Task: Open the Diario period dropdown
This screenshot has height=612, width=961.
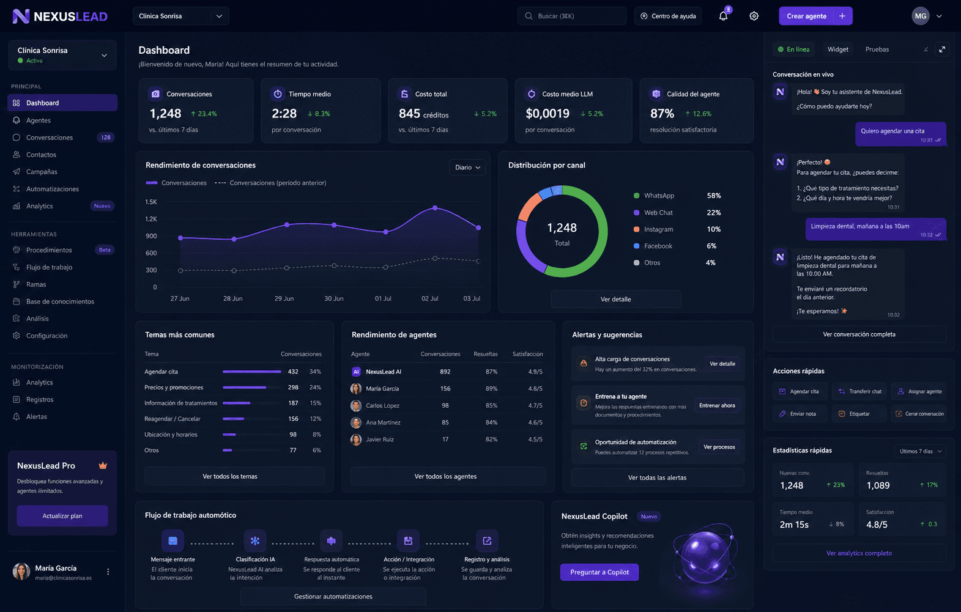Action: coord(467,168)
